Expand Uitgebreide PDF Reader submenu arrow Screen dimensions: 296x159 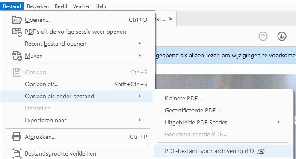[278, 122]
